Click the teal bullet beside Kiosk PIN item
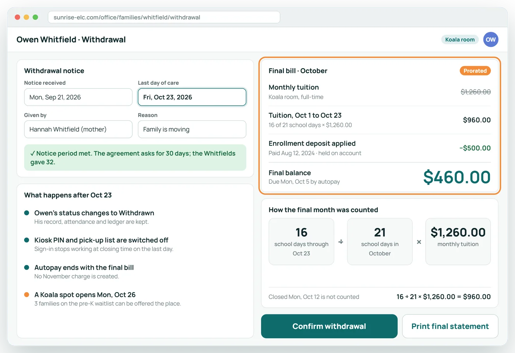The image size is (515, 353). pos(26,240)
